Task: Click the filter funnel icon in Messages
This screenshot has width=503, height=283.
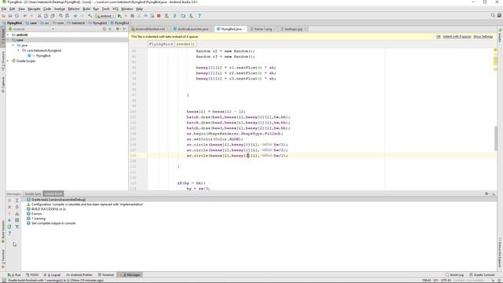Action: click(x=17, y=227)
